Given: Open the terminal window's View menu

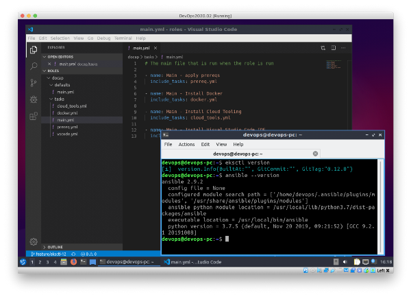Looking at the screenshot, I should click(221, 144).
